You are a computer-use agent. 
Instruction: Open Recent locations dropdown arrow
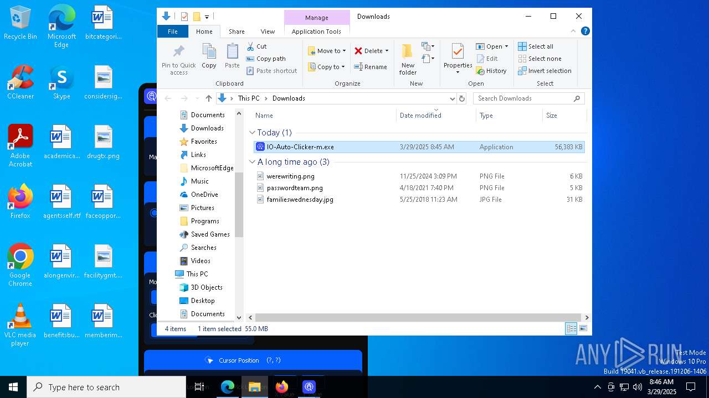[x=196, y=98]
